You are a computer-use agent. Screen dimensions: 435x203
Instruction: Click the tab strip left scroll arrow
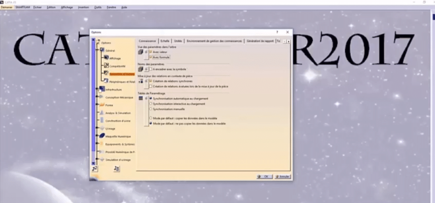click(284, 41)
